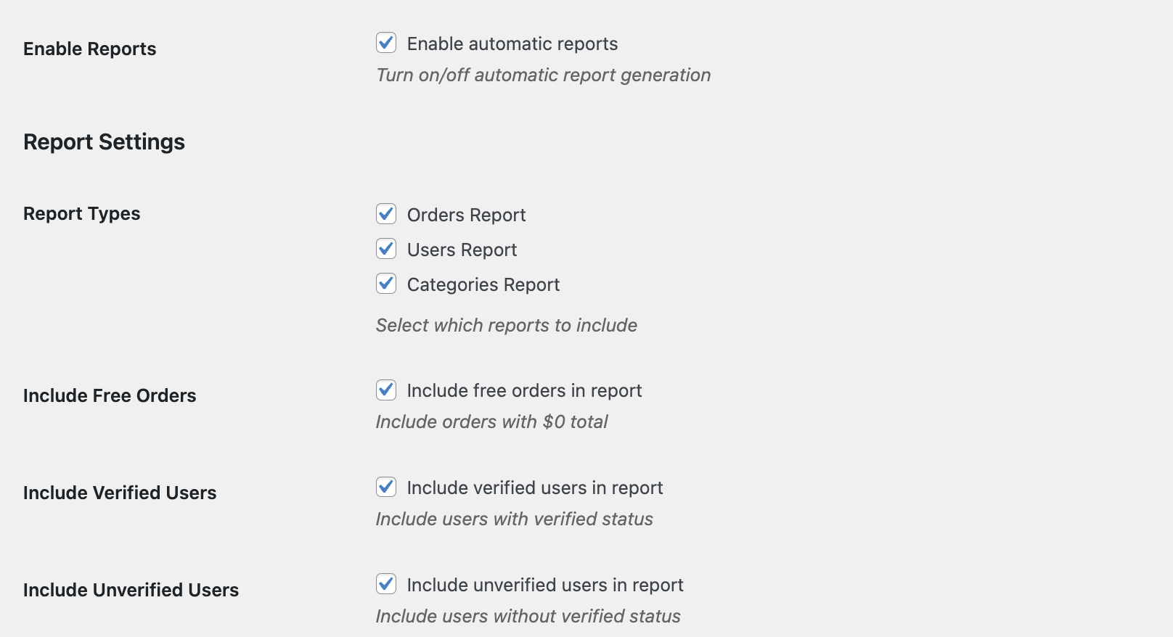The image size is (1173, 637).
Task: Click the "Include verified users in report" label
Action: point(534,488)
